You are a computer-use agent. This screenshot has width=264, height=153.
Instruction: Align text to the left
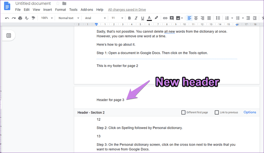click(189, 18)
